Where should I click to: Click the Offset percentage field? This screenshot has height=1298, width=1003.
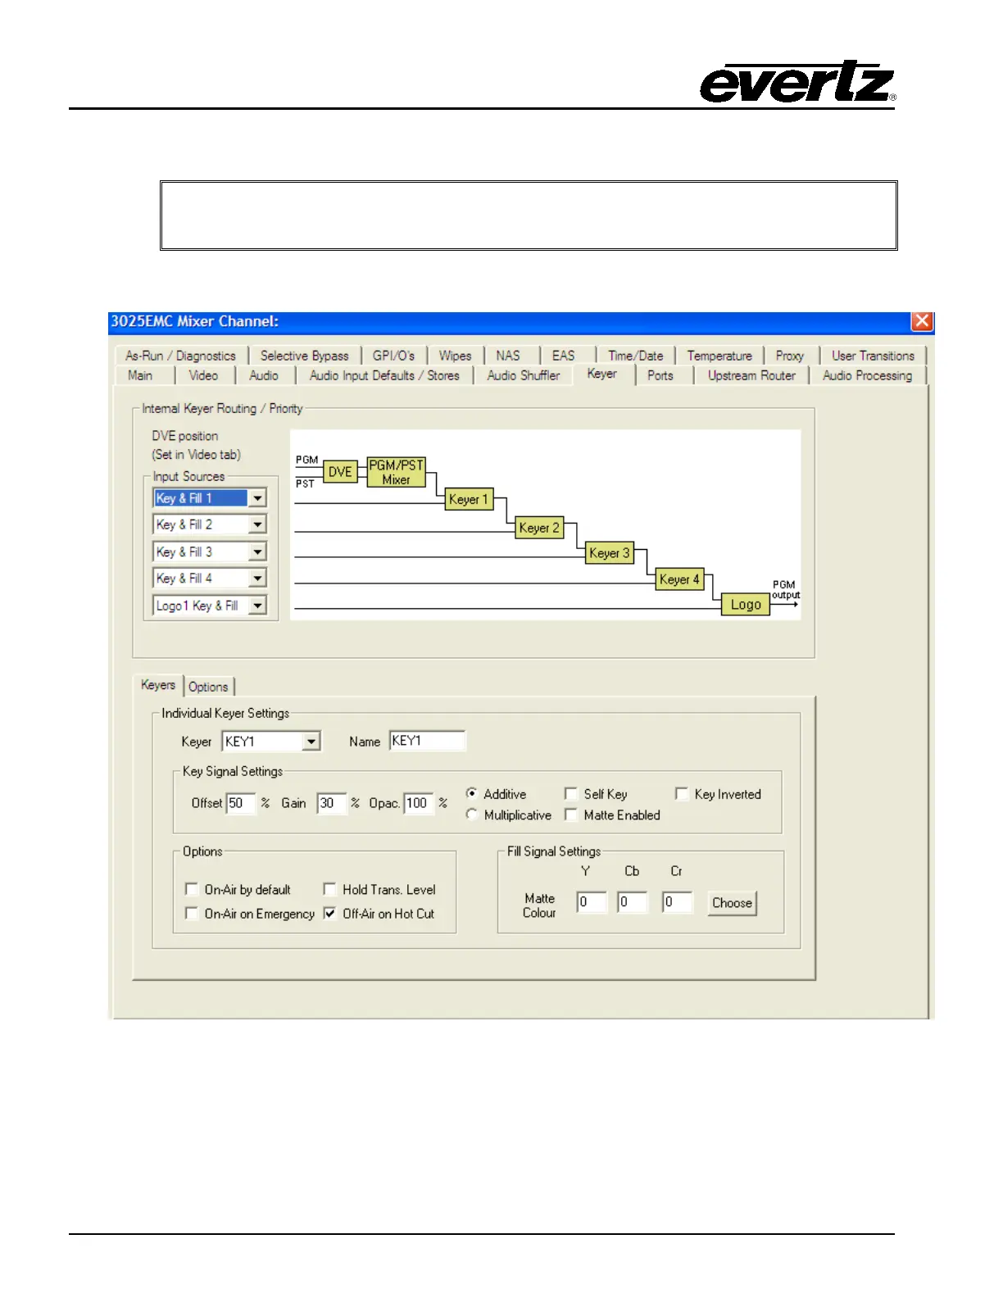(x=241, y=803)
